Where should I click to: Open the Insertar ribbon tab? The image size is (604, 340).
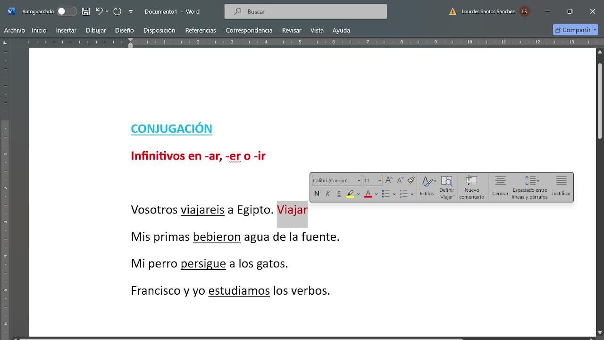pyautogui.click(x=66, y=30)
